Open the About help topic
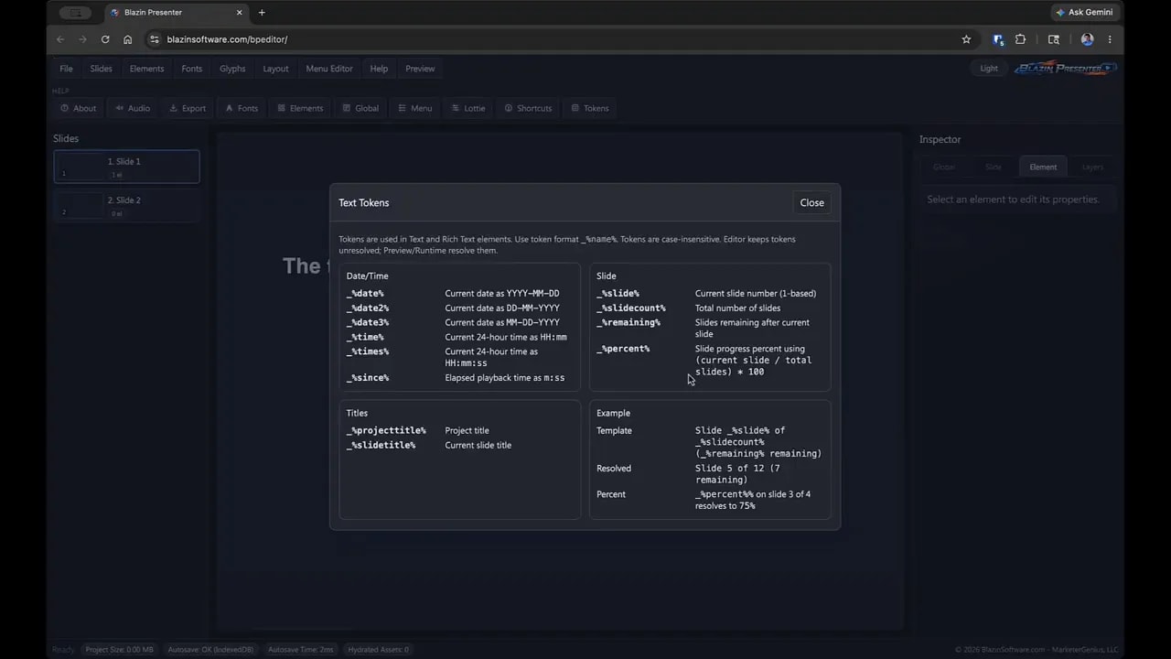This screenshot has width=1171, height=659. tap(78, 108)
